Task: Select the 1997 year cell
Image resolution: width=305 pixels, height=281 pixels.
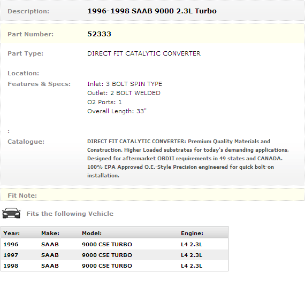Action: (11, 255)
